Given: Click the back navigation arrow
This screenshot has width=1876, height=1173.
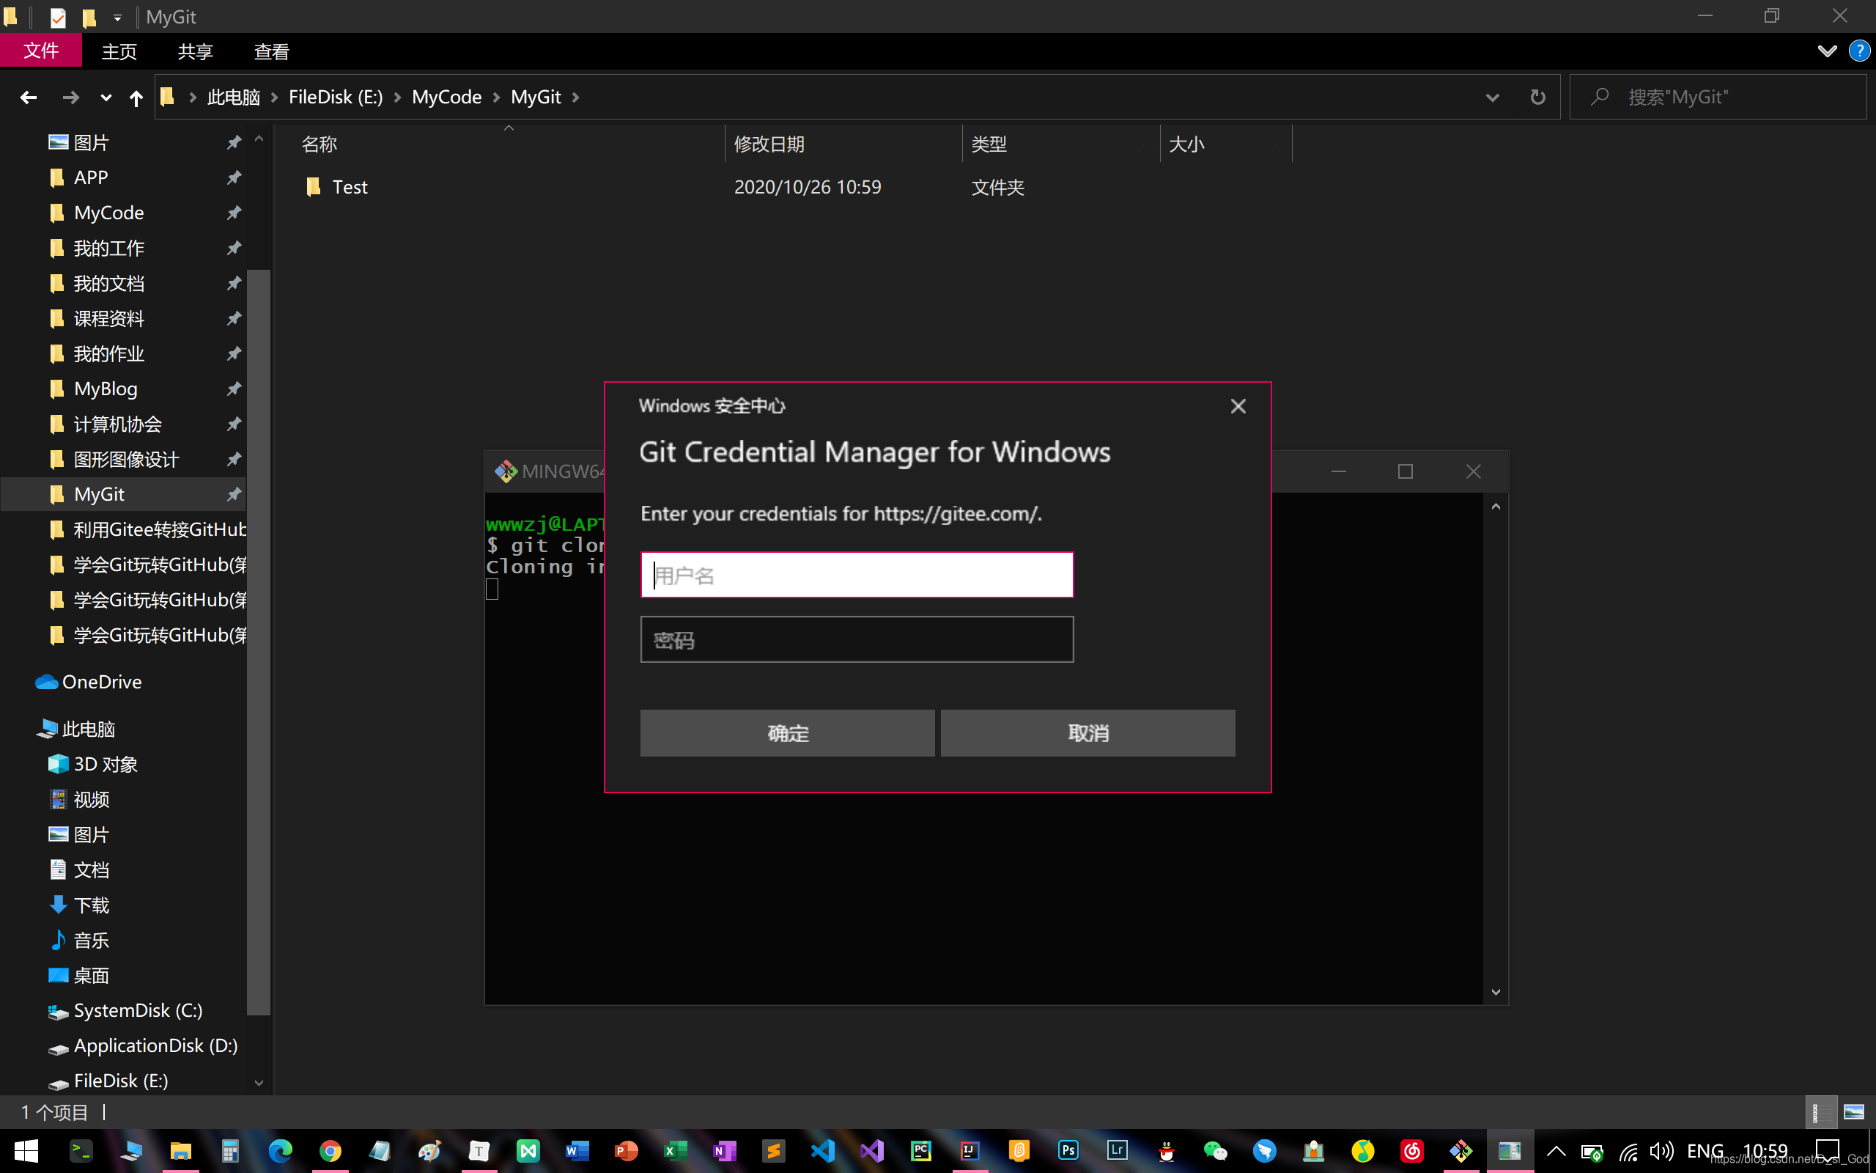Looking at the screenshot, I should [29, 98].
